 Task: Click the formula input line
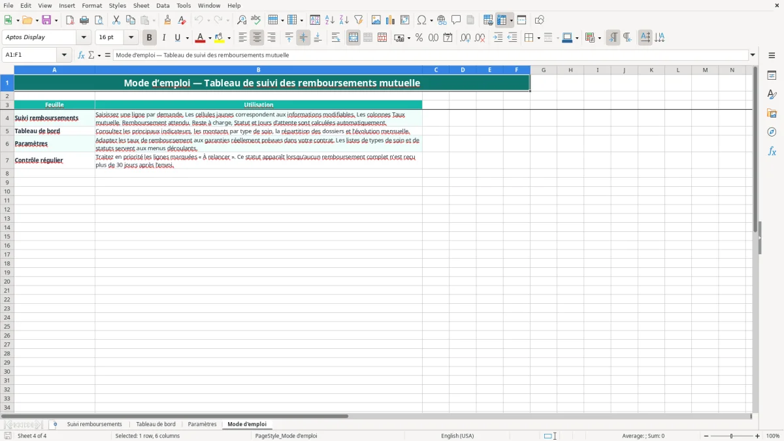[431, 55]
